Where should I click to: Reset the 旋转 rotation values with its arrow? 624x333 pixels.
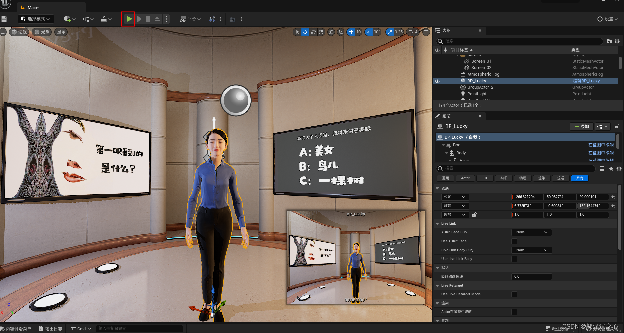tap(613, 206)
